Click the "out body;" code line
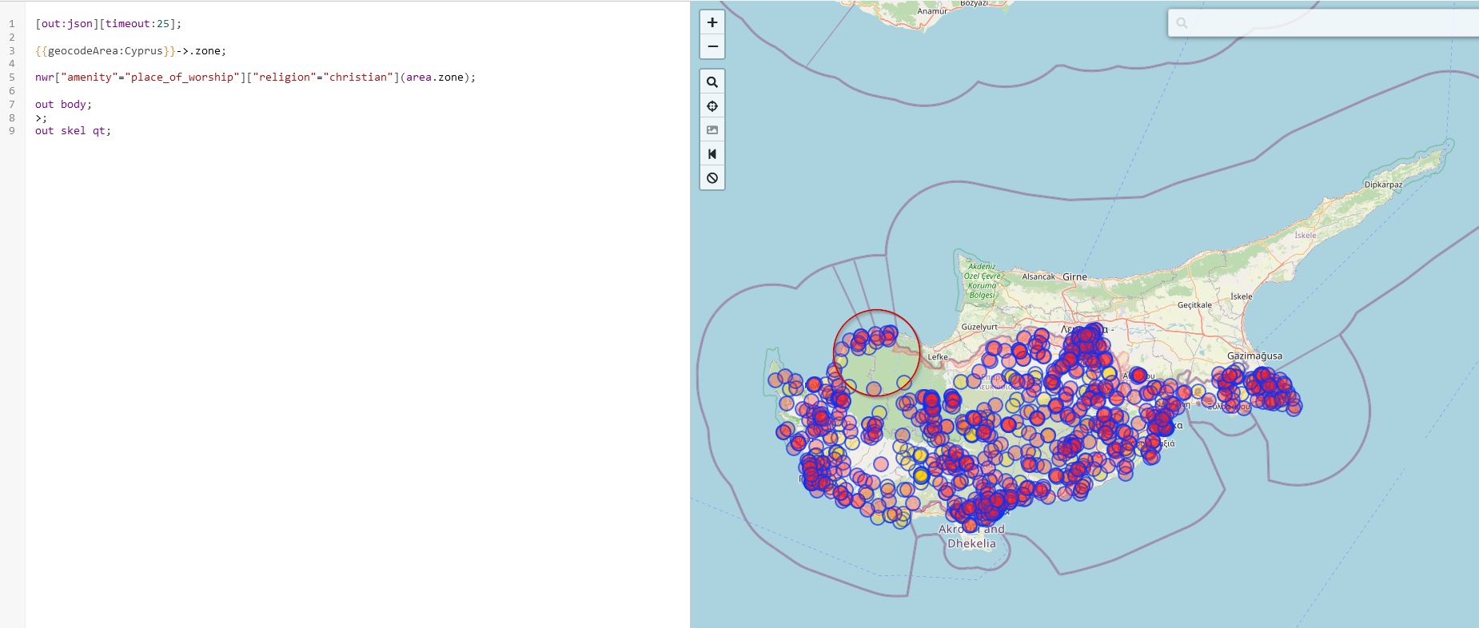The height and width of the screenshot is (628, 1479). pyautogui.click(x=63, y=105)
